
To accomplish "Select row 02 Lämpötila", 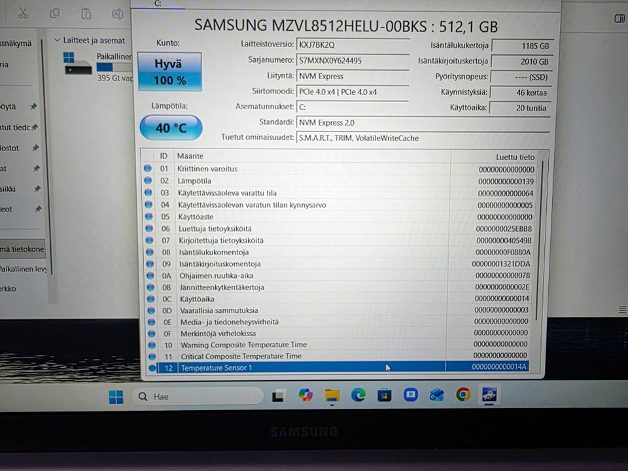I will [339, 181].
